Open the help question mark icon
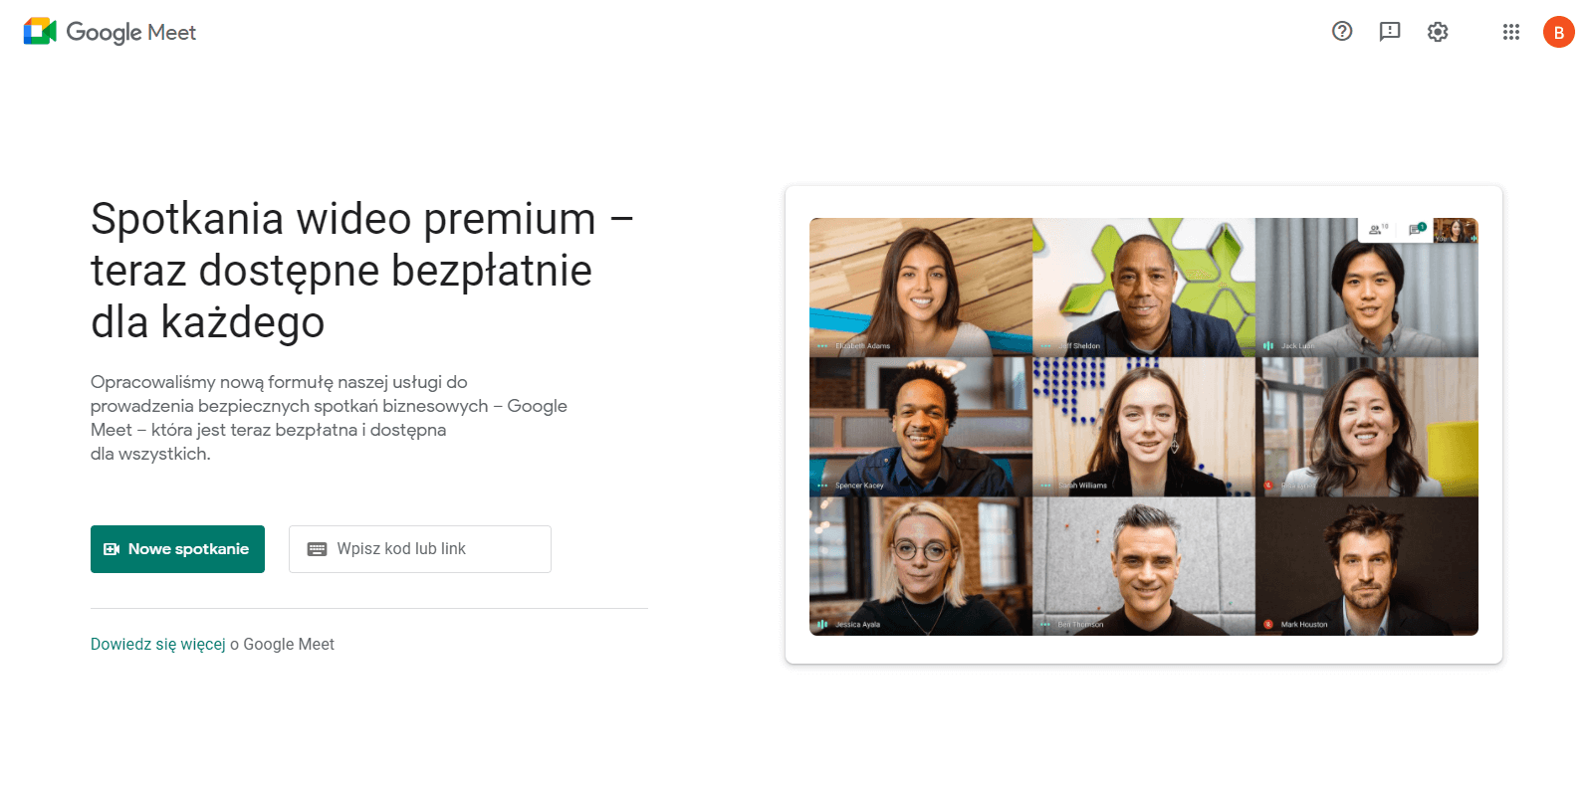 pos(1342,32)
